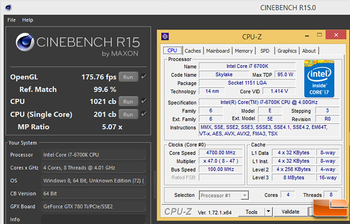Click the Level 3 value 8 MBytes
The height and width of the screenshot is (224, 350).
pos(293,178)
